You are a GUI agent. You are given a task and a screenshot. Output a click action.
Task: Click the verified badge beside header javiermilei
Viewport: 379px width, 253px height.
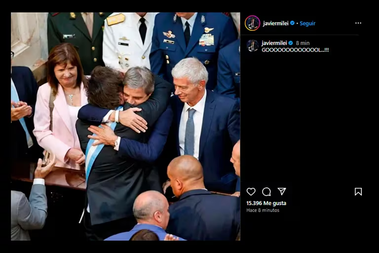[x=292, y=23]
